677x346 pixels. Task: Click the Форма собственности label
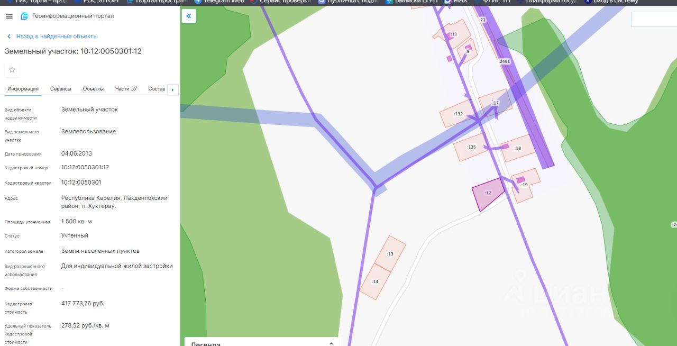pos(29,288)
